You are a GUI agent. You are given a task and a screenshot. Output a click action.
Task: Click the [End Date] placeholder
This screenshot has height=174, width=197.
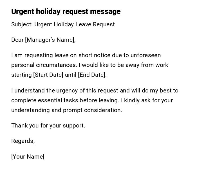92,75
